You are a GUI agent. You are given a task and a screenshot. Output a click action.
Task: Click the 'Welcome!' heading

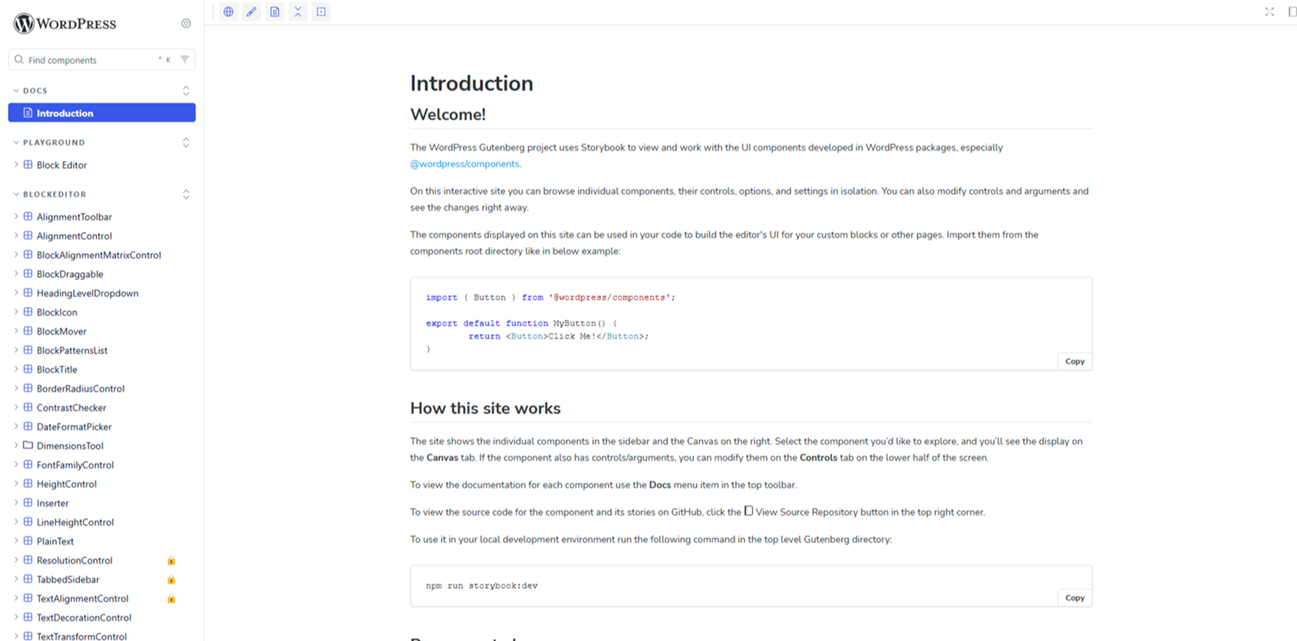(x=448, y=115)
